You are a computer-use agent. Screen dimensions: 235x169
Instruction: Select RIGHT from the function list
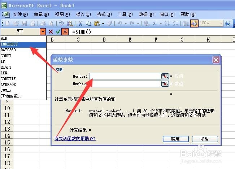(x=23, y=67)
